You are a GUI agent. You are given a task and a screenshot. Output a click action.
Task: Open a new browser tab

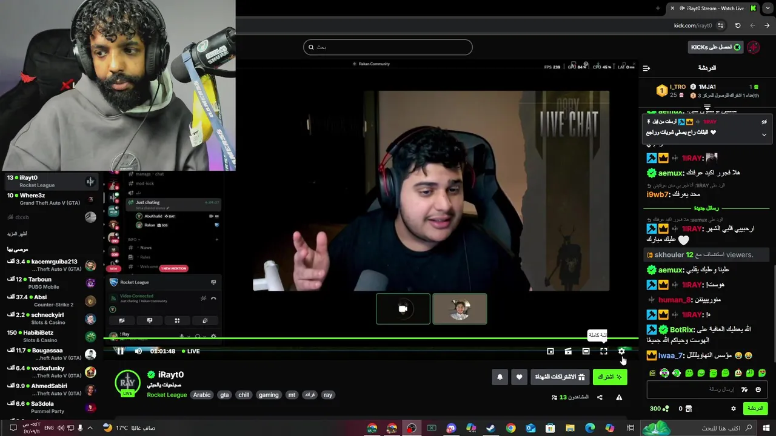[658, 8]
